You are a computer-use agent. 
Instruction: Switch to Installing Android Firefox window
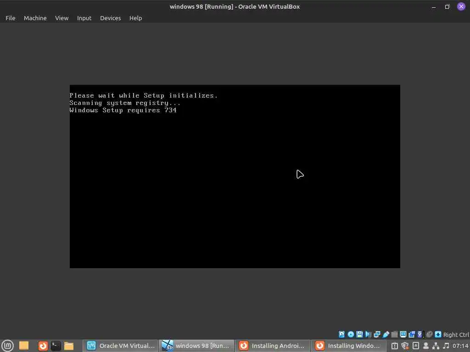coord(273,346)
